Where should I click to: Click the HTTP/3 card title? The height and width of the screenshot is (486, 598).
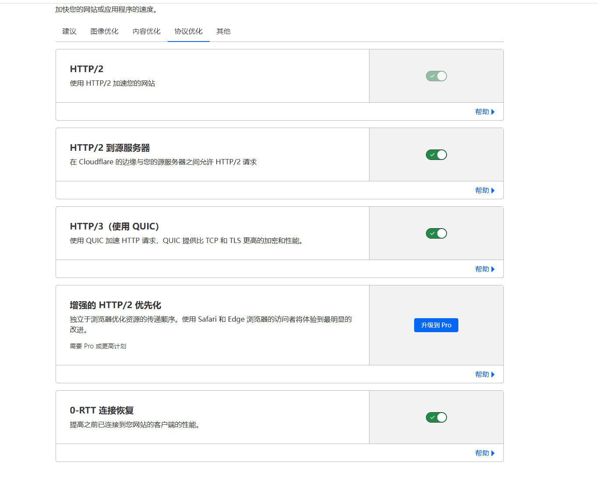pos(114,226)
